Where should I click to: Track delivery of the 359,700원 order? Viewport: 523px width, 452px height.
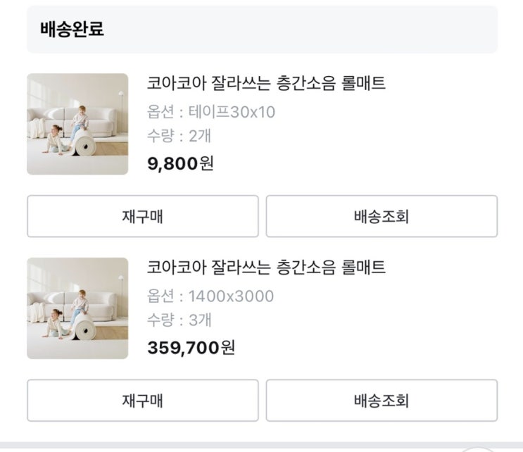381,401
